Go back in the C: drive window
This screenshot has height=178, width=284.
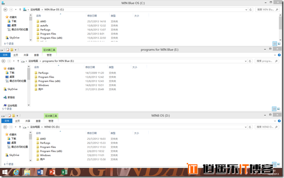(5, 10)
